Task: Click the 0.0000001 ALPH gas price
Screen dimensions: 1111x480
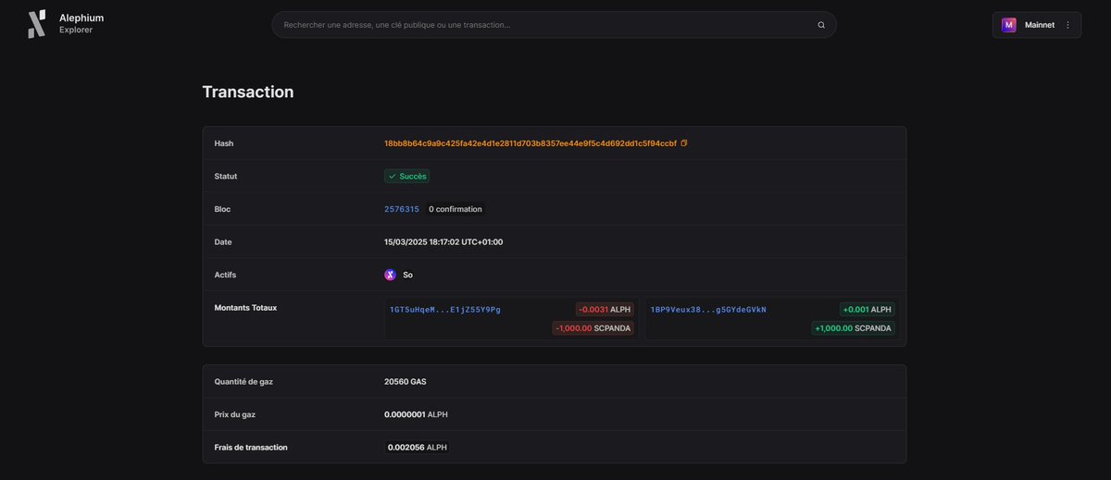Action: click(x=416, y=414)
